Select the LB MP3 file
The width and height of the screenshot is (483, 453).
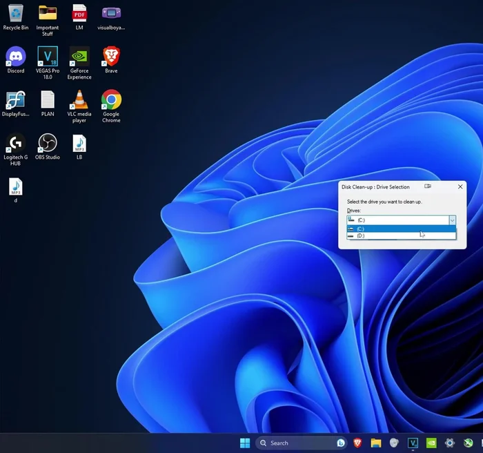[x=79, y=143]
